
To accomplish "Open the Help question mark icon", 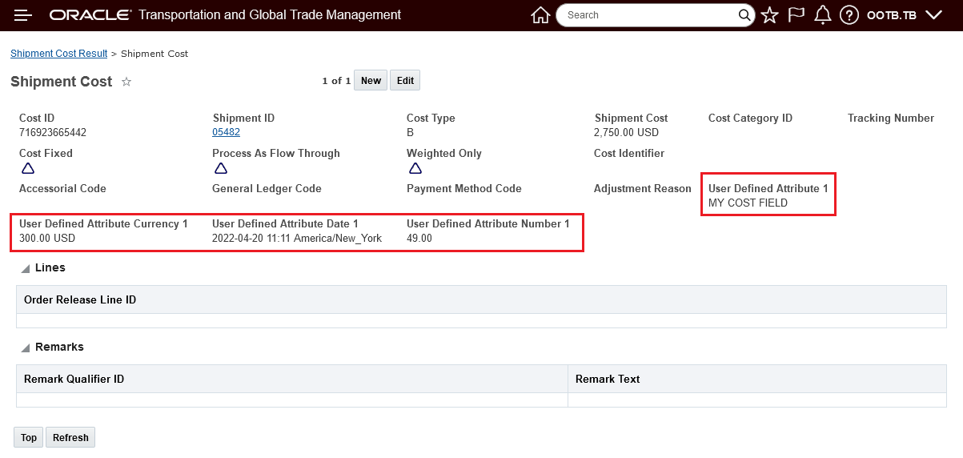I will [849, 15].
